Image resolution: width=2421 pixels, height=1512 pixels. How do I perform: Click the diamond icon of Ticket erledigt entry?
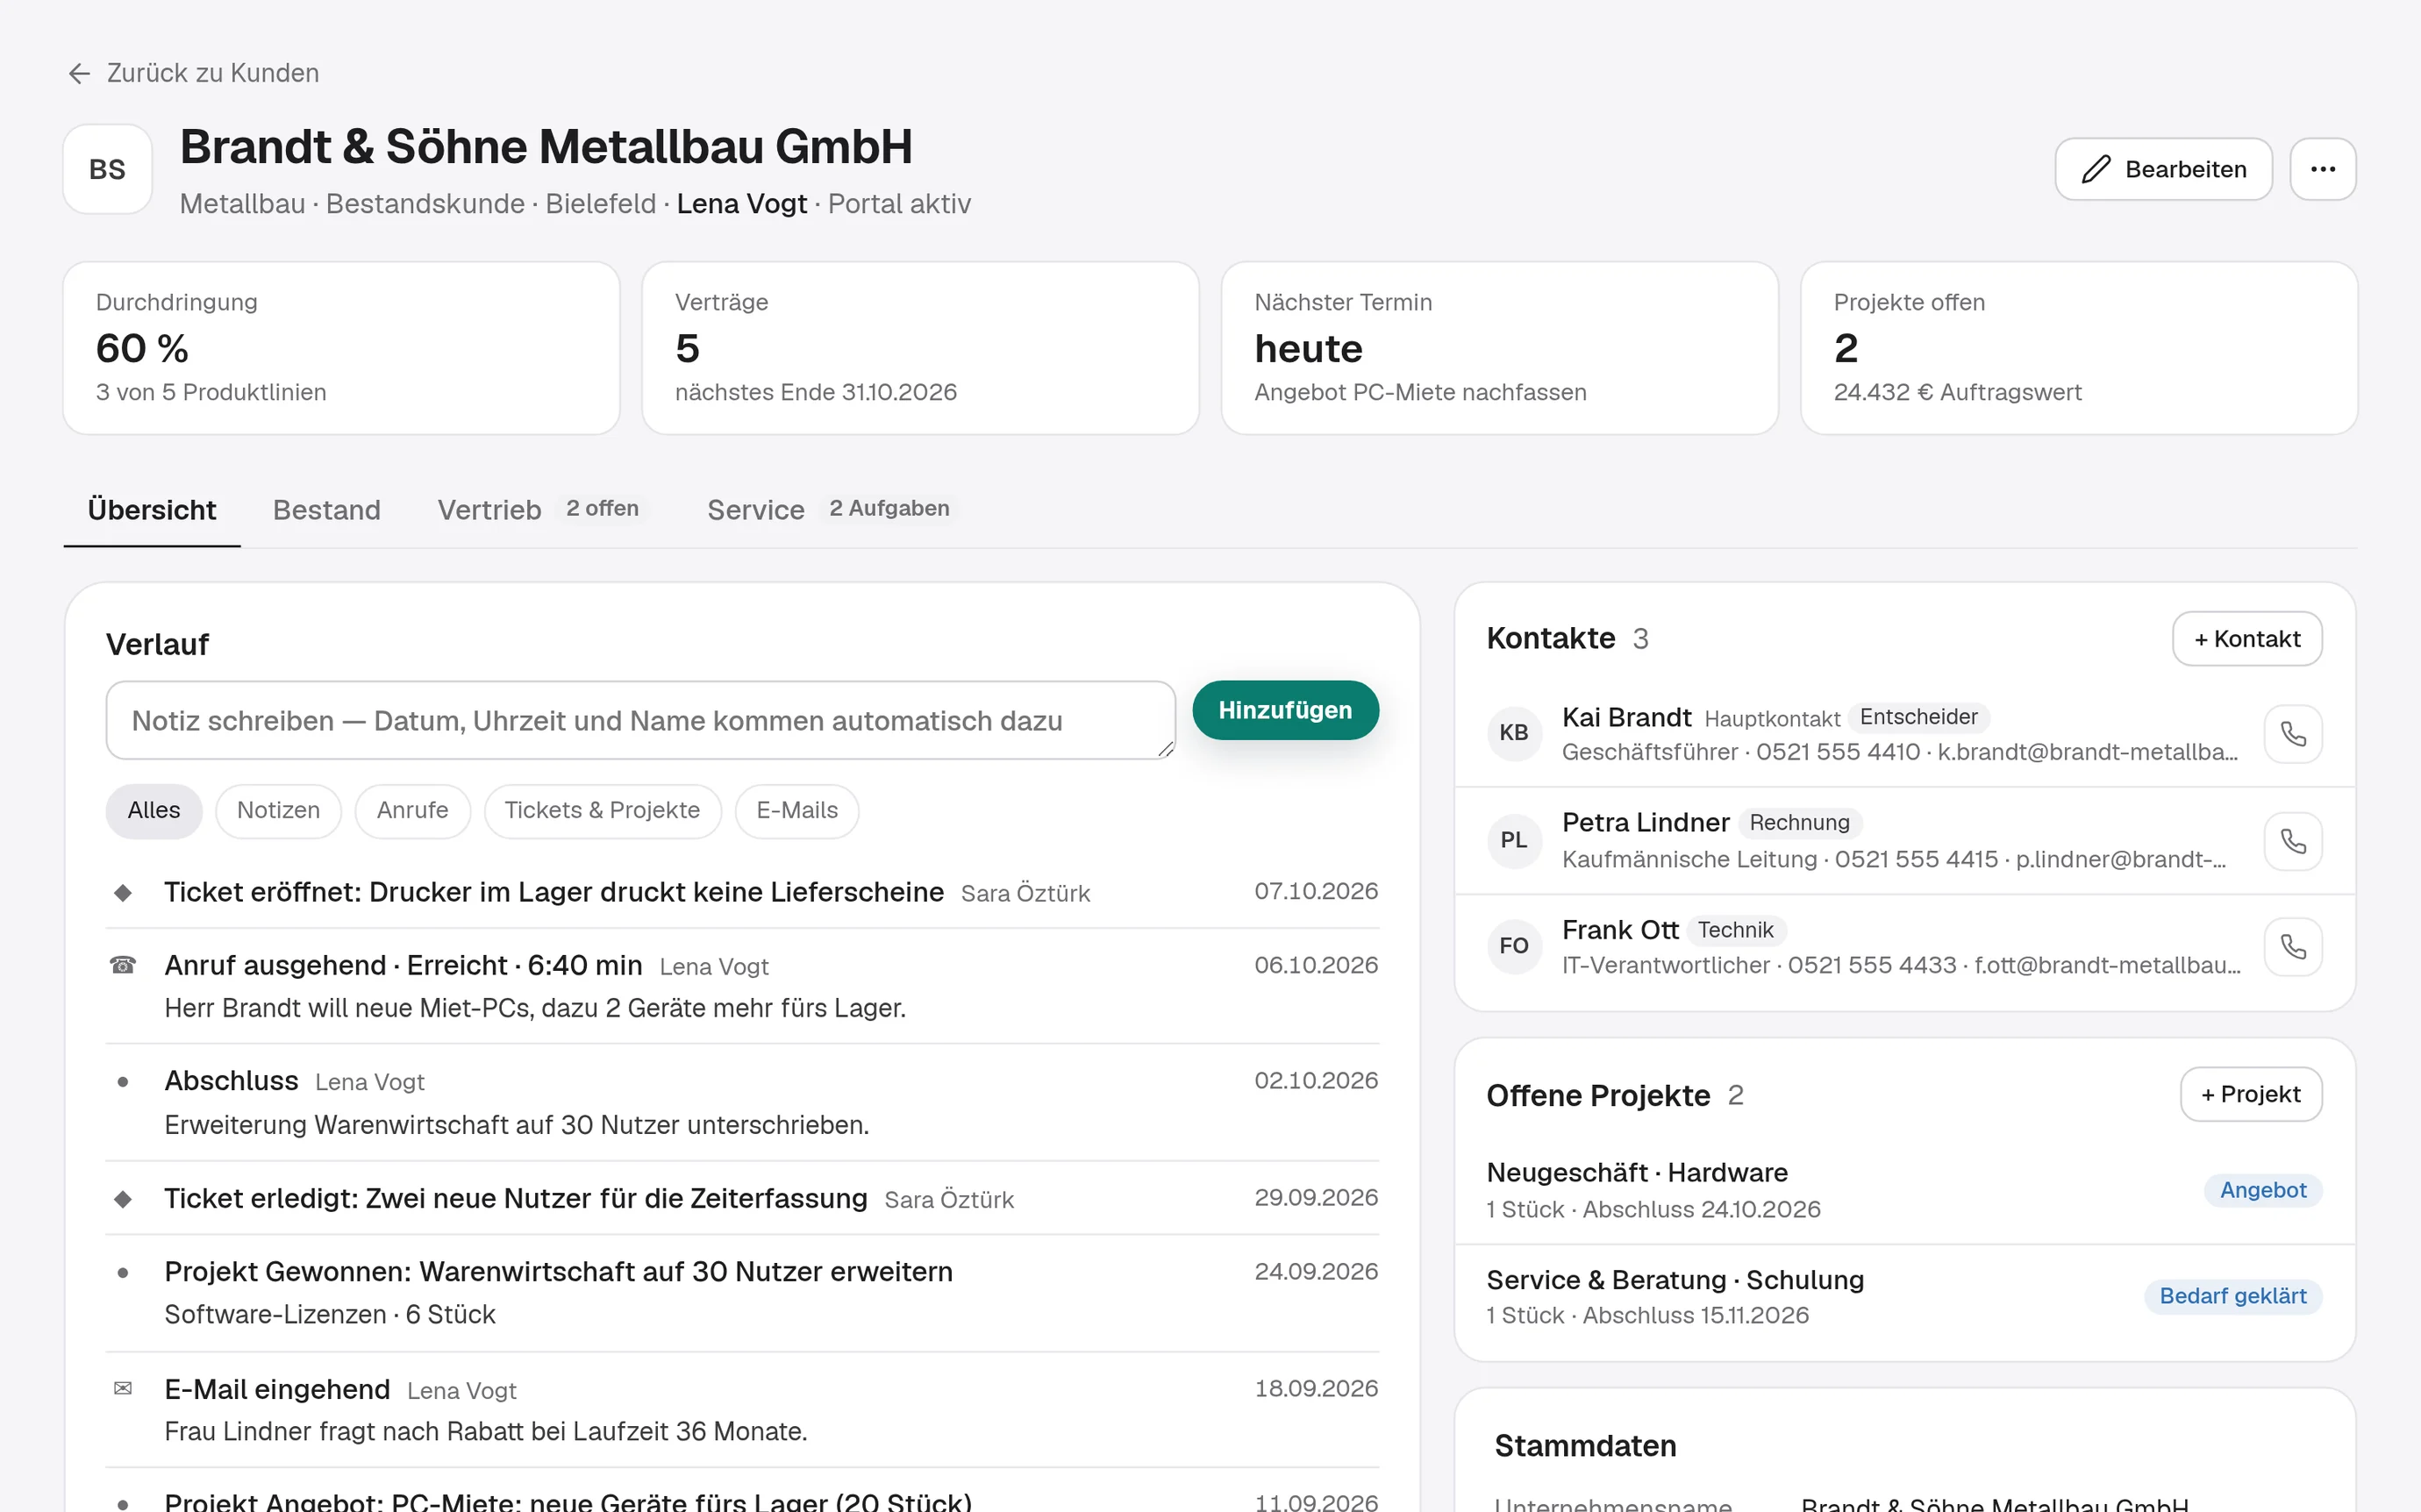pos(123,1198)
